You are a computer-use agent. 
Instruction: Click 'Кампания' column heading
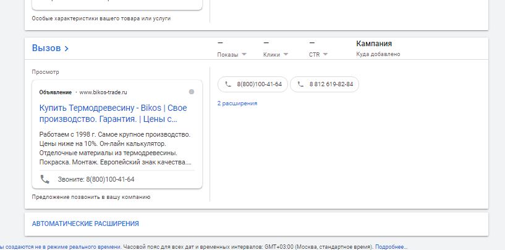coord(374,44)
